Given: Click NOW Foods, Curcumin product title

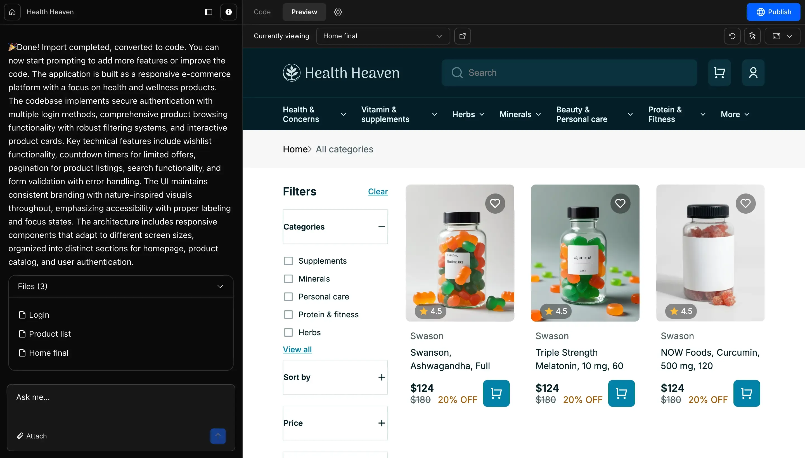Looking at the screenshot, I should point(710,359).
